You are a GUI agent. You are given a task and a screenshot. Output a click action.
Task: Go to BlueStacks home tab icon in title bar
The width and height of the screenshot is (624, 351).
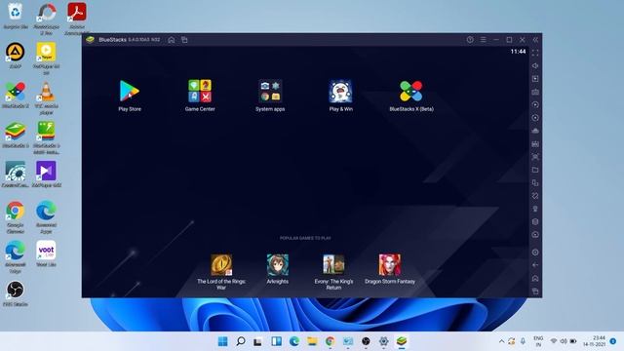point(172,40)
